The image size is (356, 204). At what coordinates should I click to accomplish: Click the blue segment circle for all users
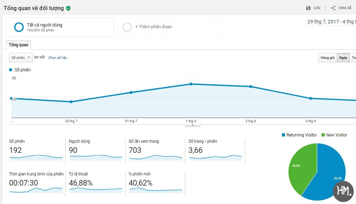[x=19, y=27]
